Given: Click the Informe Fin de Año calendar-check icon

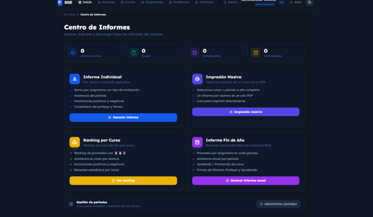Looking at the screenshot, I should pos(197,142).
